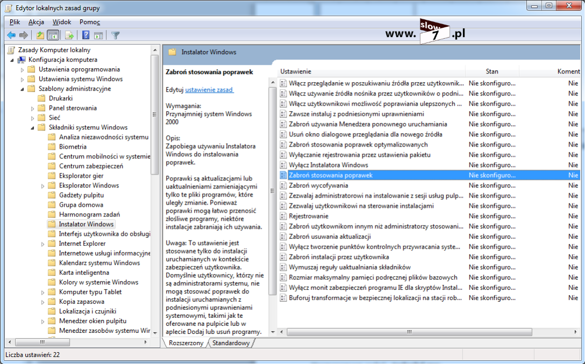Click the folder icon beside Harmonogram zadań

52,215
